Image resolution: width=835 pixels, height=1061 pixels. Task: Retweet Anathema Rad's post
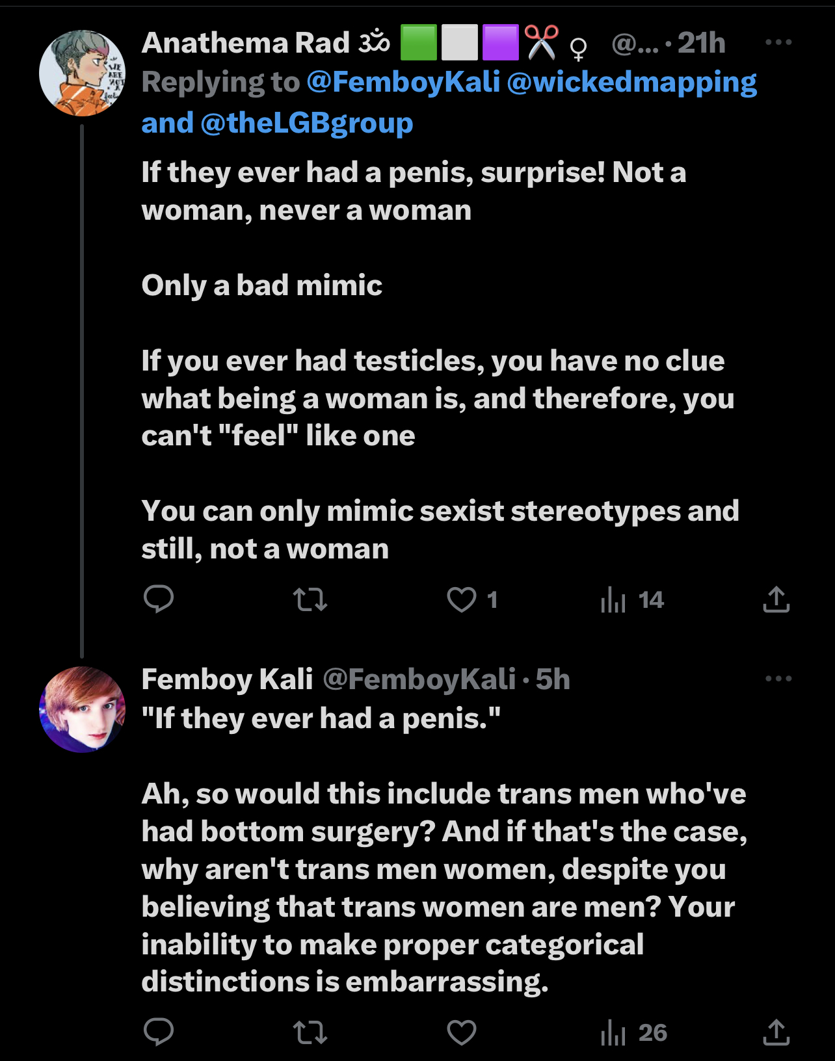point(310,599)
